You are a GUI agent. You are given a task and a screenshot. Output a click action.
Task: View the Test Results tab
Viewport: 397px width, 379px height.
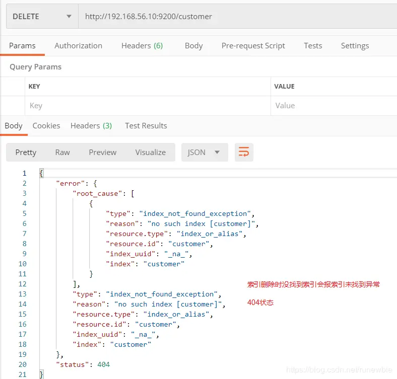tap(146, 126)
